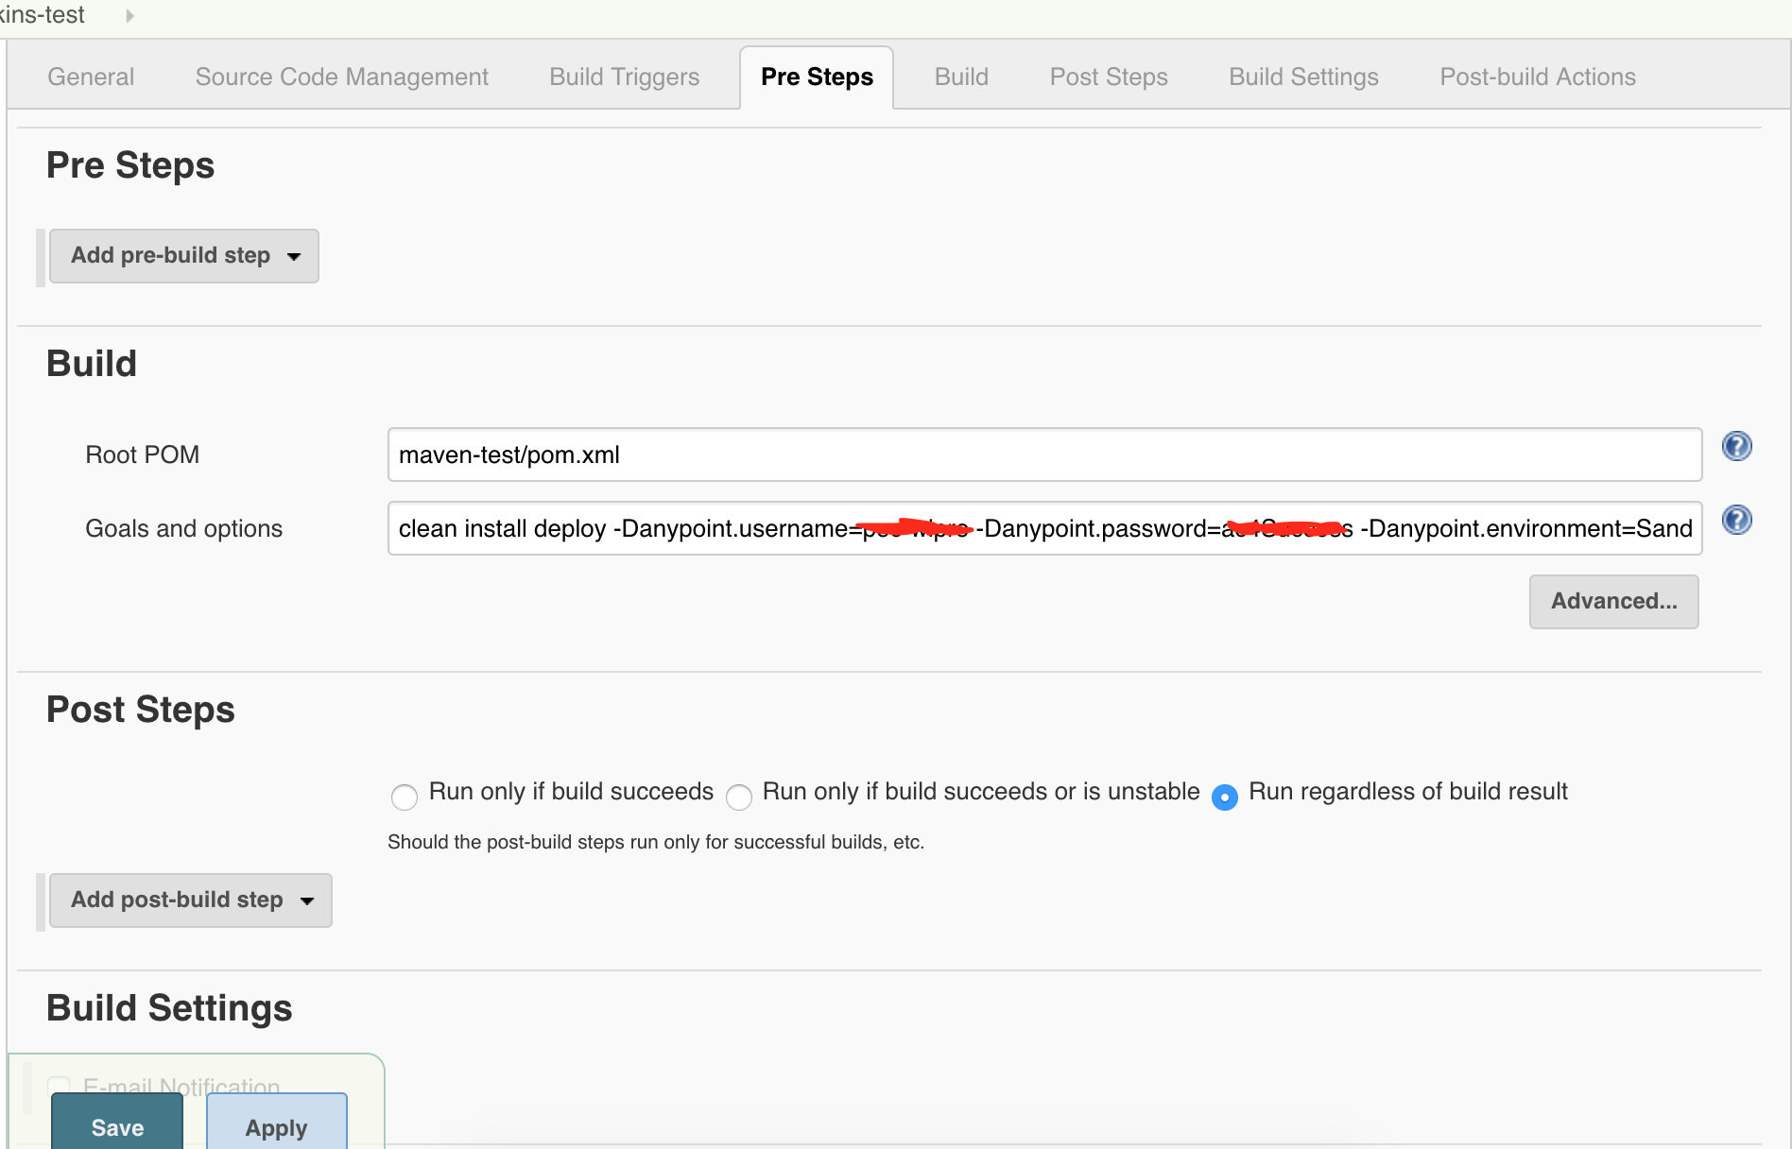Jump to the Build tab
This screenshot has height=1149, width=1792.
pos(961,77)
